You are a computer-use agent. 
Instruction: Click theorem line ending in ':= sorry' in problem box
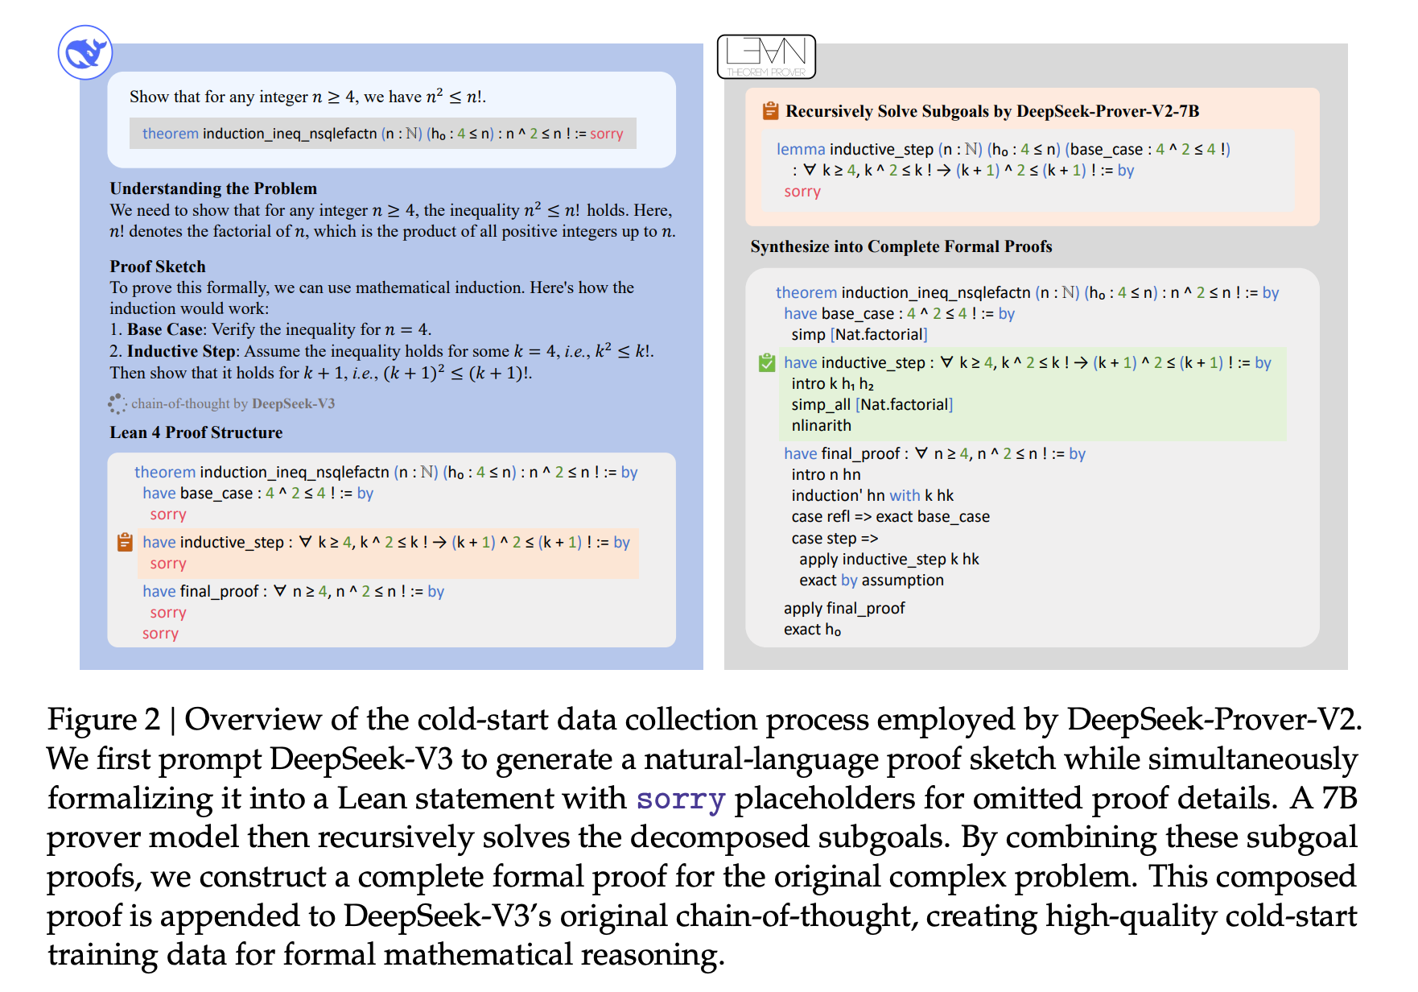click(x=383, y=134)
